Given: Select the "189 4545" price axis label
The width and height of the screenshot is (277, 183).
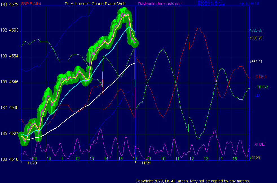Looking at the screenshot, I should [x=9, y=82].
